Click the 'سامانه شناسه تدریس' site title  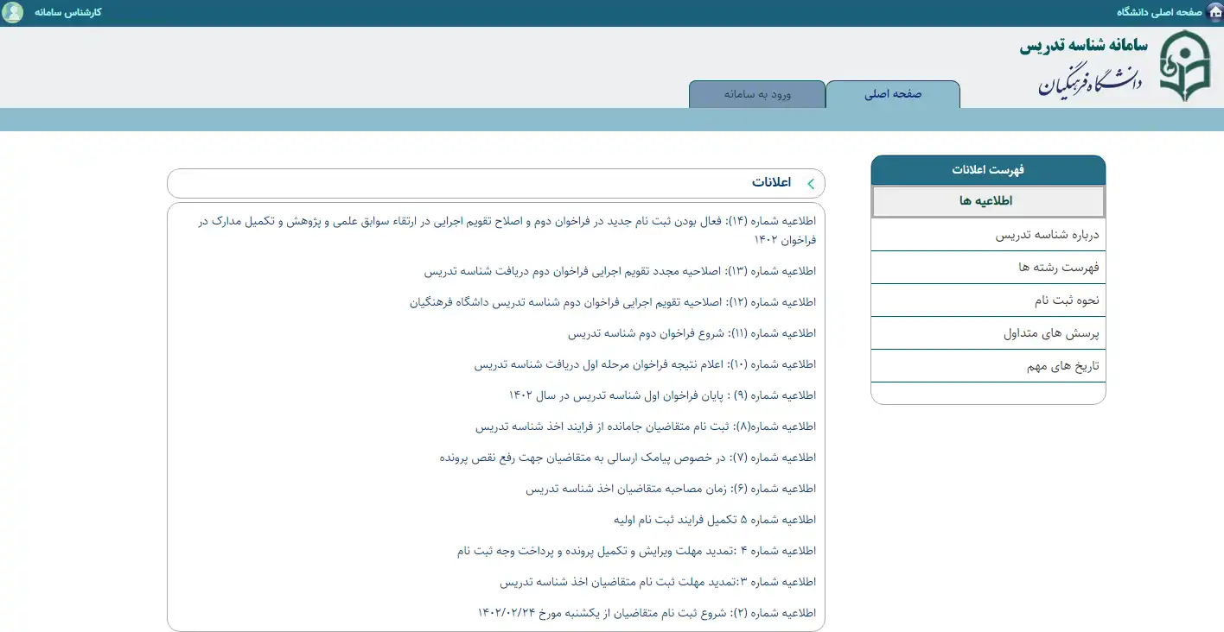point(1083,46)
